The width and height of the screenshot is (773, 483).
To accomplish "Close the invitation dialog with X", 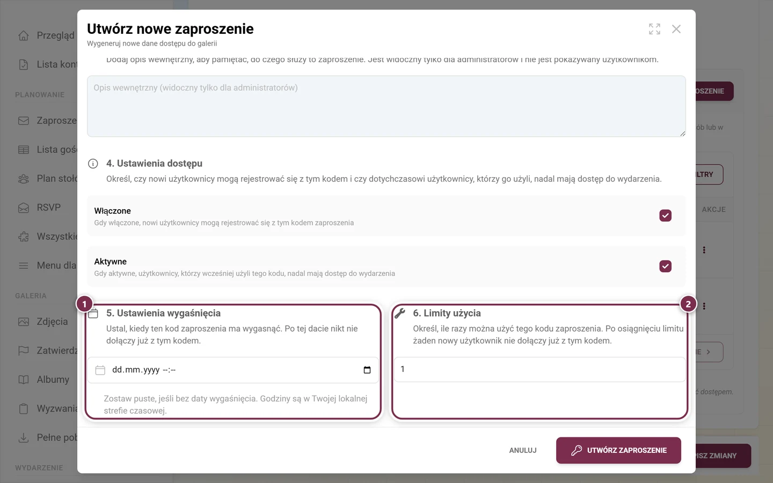I will click(x=676, y=29).
